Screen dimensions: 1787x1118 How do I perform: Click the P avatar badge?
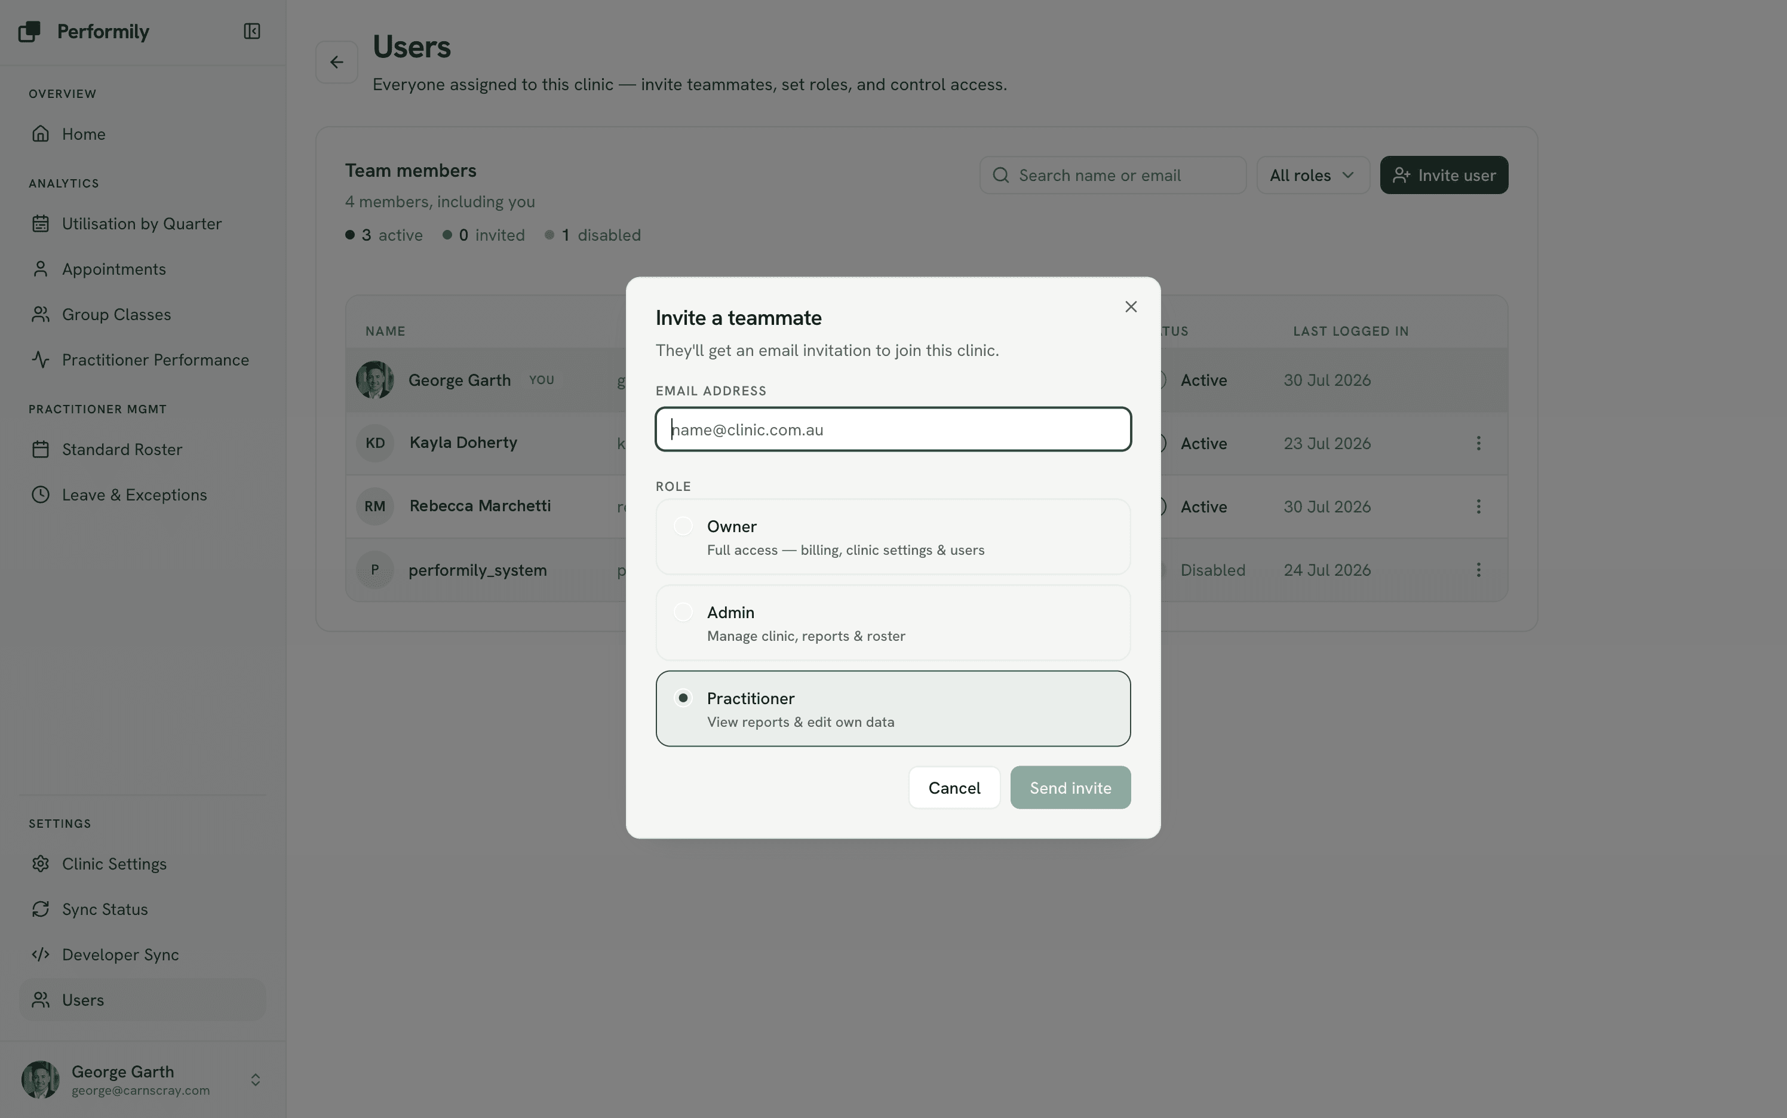pos(375,570)
